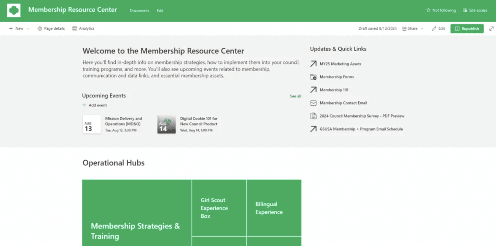
Task: Open the Analytics command
Action: click(x=83, y=28)
